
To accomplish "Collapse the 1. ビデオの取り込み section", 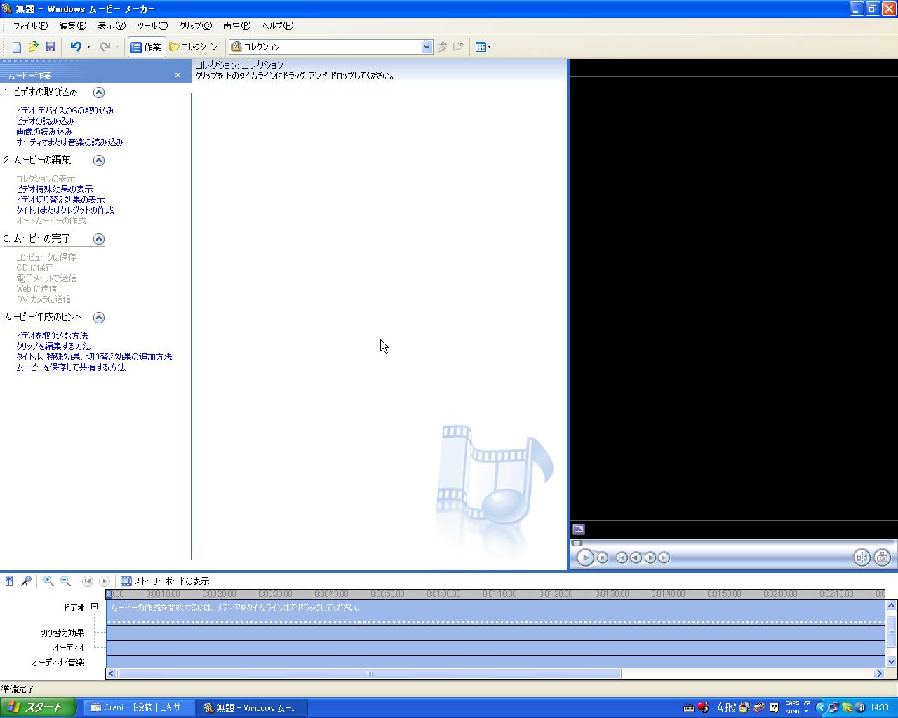I will pos(99,93).
